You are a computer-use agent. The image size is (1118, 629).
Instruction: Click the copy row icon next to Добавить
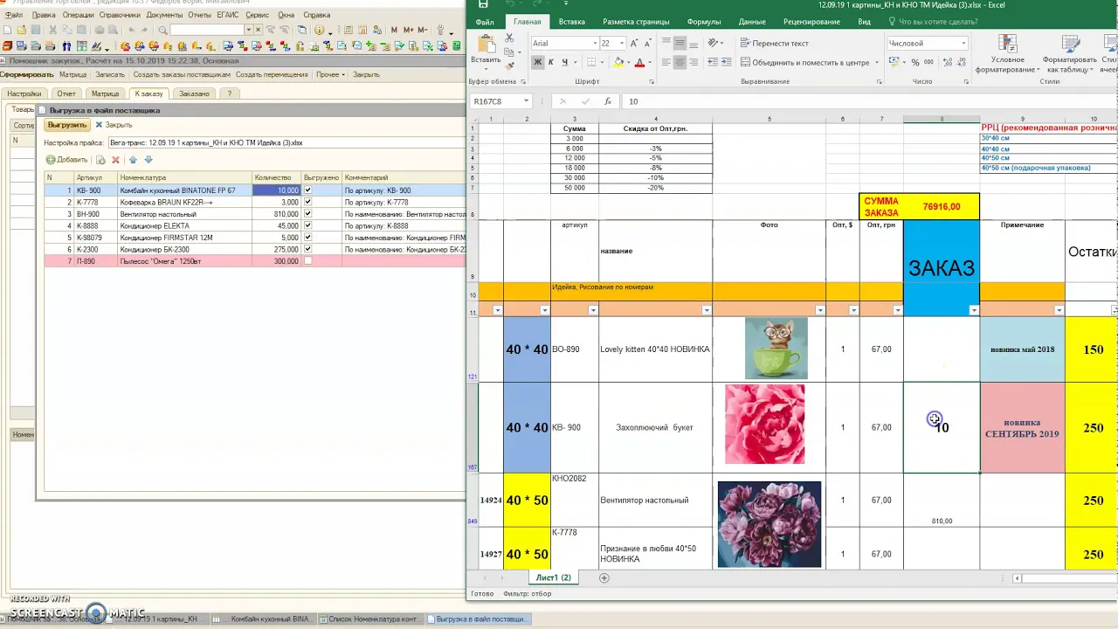101,160
